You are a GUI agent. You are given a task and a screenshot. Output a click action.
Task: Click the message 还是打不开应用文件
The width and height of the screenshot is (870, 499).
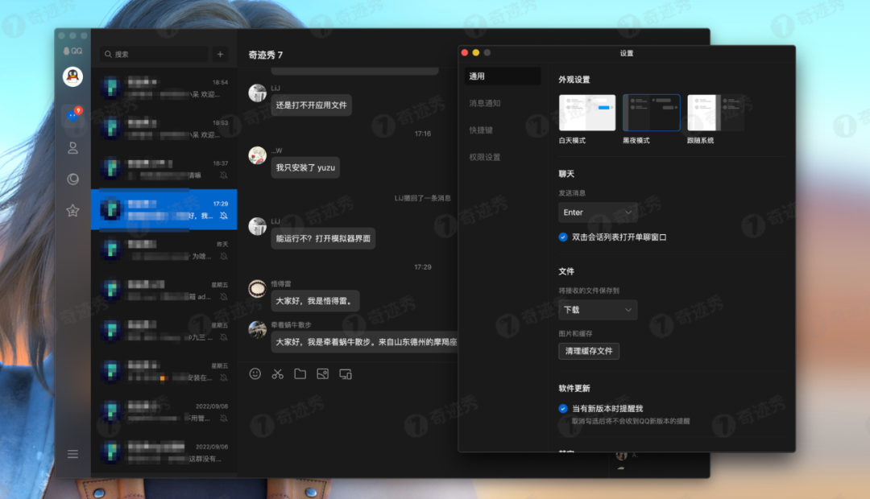coord(311,105)
